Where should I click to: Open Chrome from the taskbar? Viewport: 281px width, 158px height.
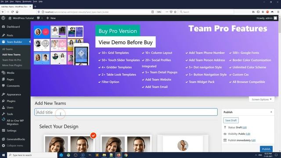click(126, 155)
